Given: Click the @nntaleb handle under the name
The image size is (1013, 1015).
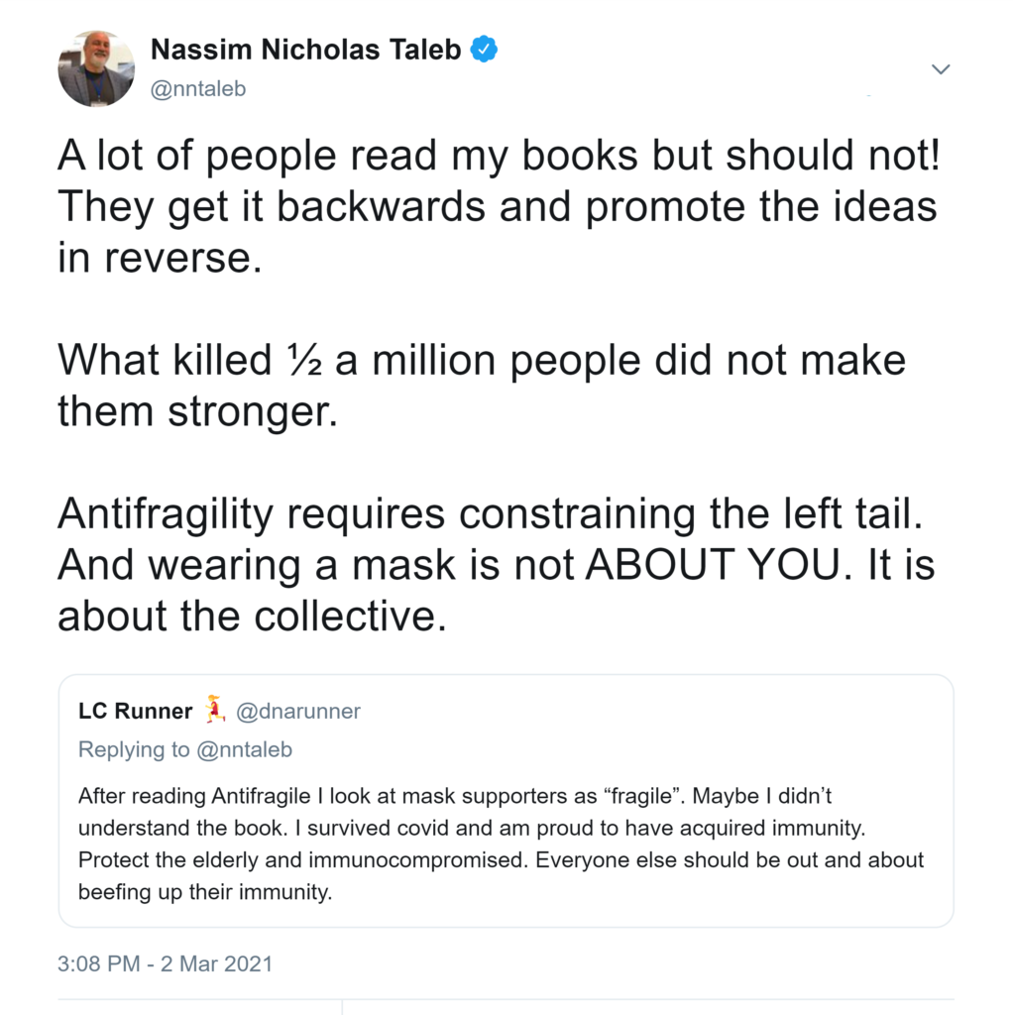Looking at the screenshot, I should pyautogui.click(x=197, y=89).
